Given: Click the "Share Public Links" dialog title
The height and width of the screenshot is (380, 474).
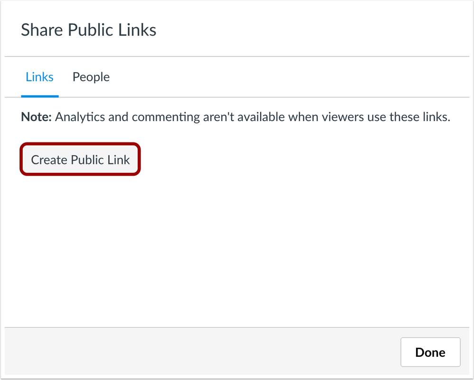Looking at the screenshot, I should pos(89,30).
